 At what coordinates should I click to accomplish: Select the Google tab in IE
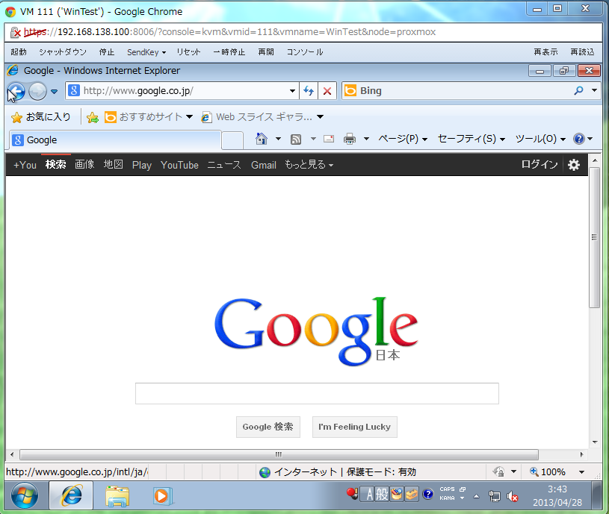pyautogui.click(x=115, y=140)
